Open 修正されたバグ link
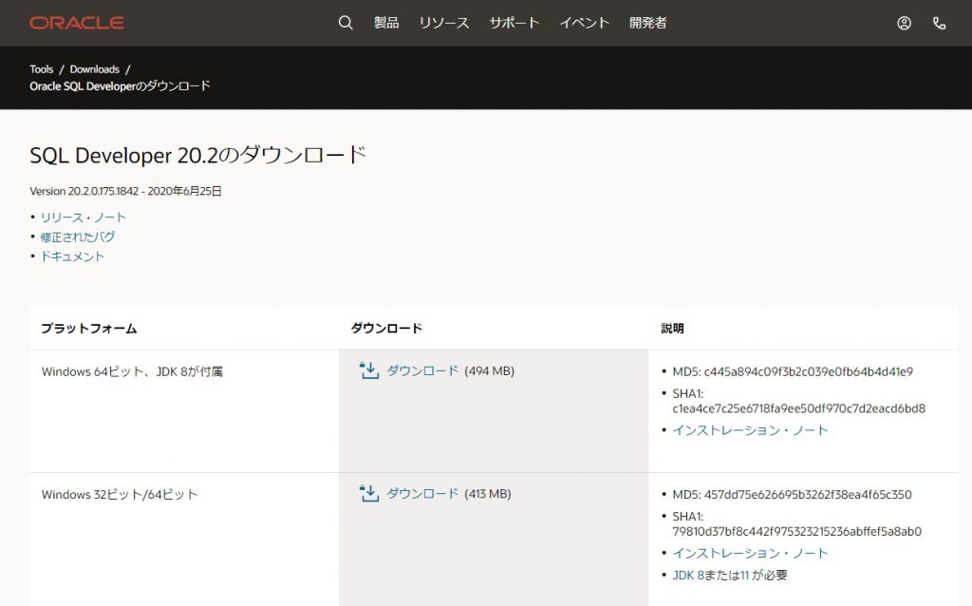 (x=77, y=237)
